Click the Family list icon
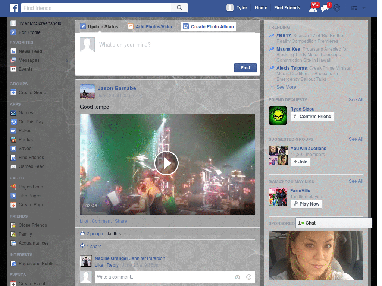The width and height of the screenshot is (382, 286). [13, 235]
